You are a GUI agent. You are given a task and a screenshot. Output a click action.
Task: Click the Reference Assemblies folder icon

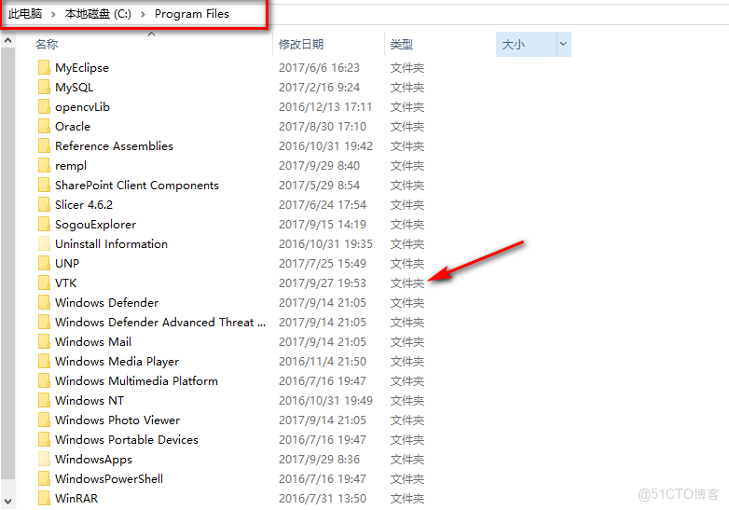[x=44, y=145]
